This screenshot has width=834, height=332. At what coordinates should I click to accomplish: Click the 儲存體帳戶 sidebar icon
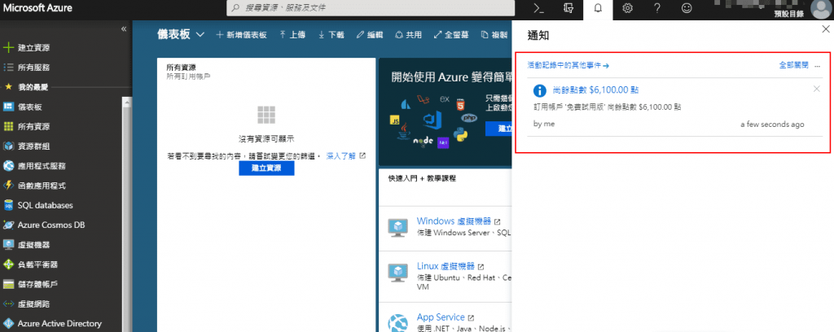click(8, 284)
